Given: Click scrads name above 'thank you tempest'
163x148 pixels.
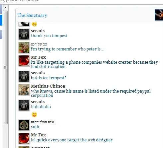Looking at the screenshot, I should click(38, 31).
